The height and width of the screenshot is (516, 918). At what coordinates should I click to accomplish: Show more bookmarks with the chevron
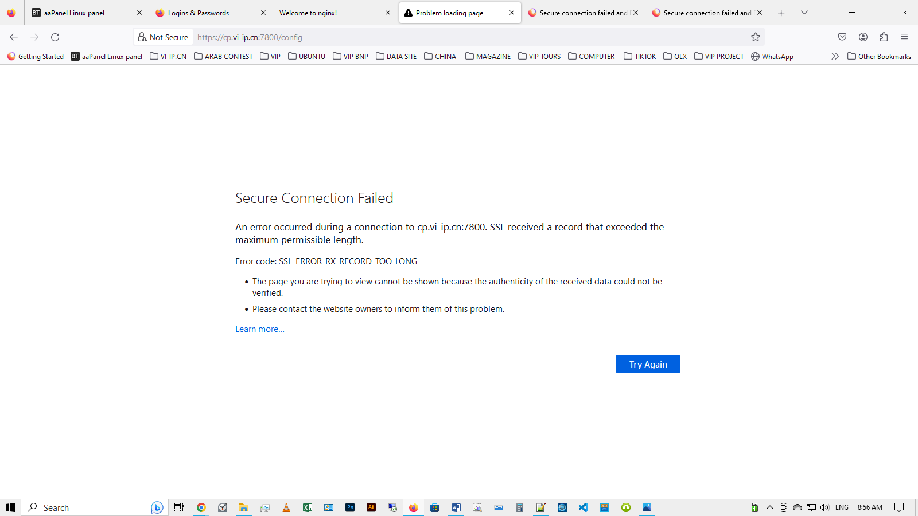(x=835, y=56)
